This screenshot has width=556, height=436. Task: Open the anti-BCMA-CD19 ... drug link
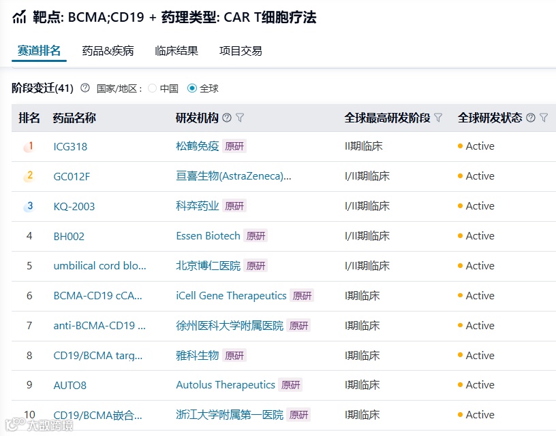99,326
